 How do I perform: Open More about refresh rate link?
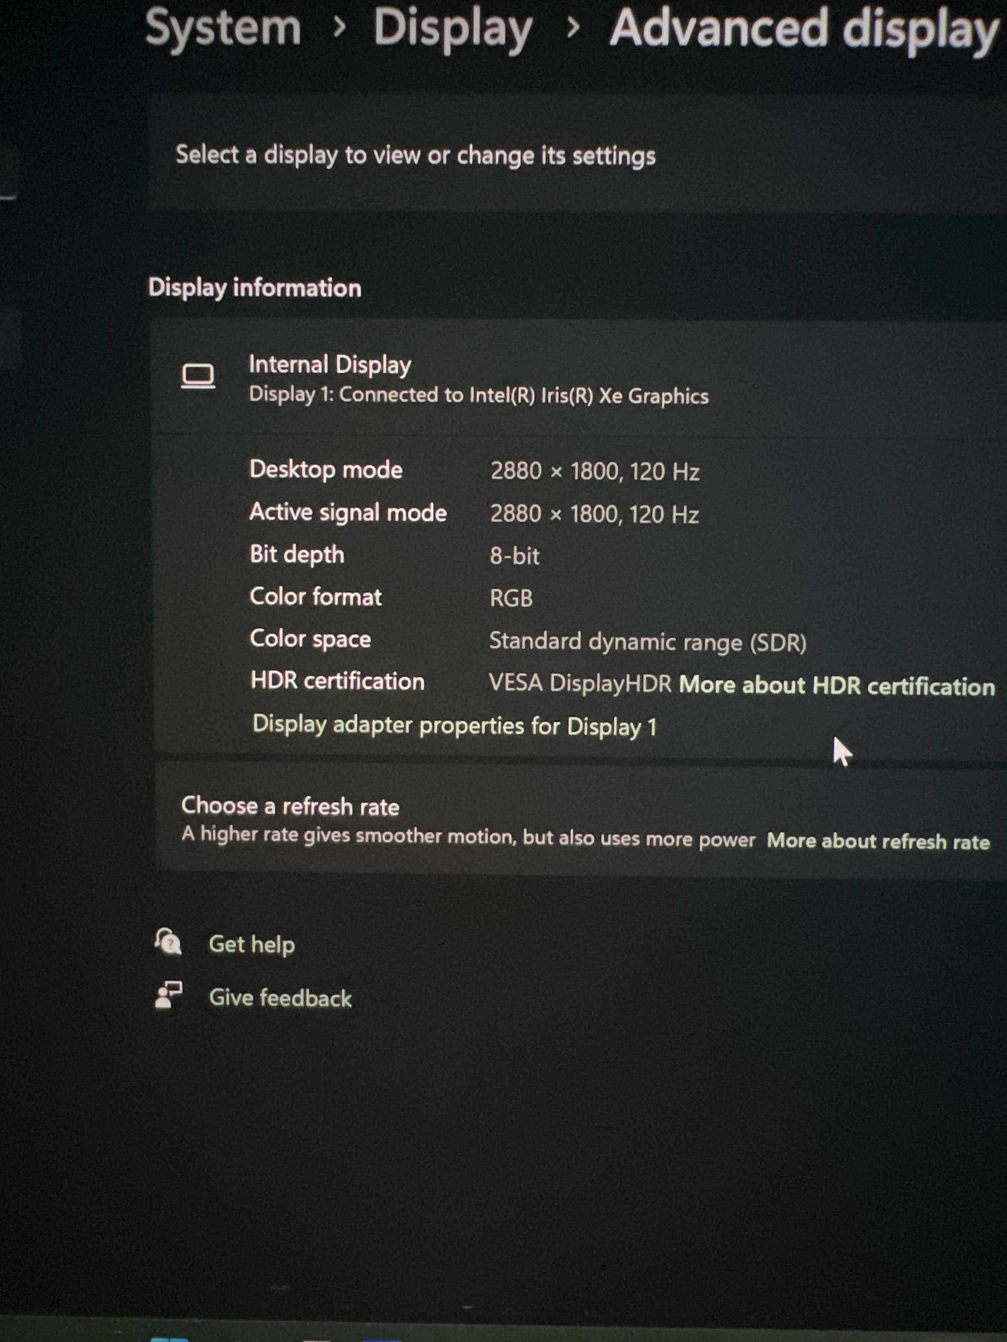(x=878, y=841)
